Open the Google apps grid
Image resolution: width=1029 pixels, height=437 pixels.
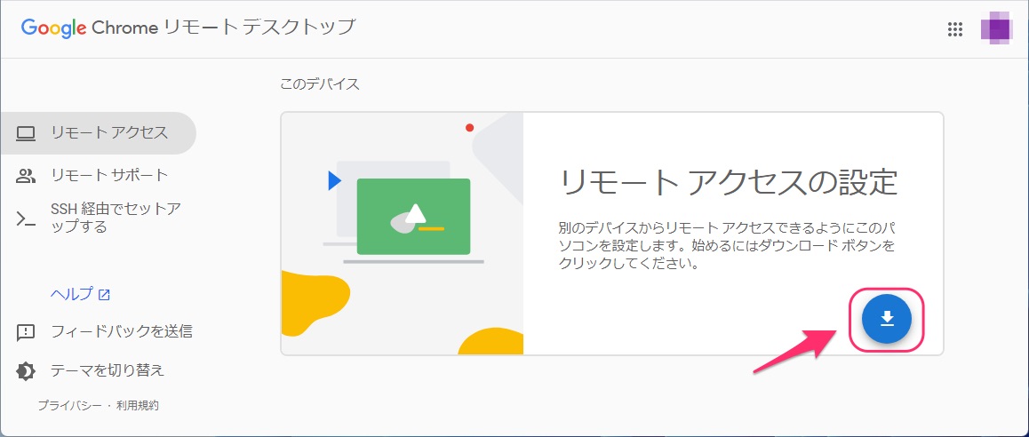click(x=955, y=29)
